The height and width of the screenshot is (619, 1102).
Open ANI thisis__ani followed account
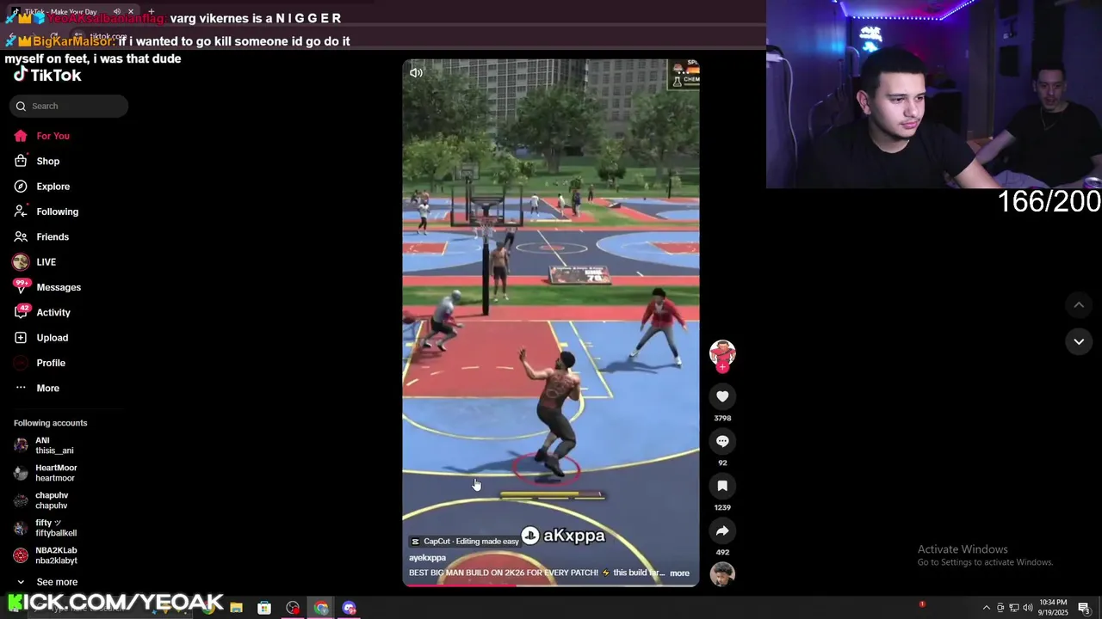click(45, 445)
